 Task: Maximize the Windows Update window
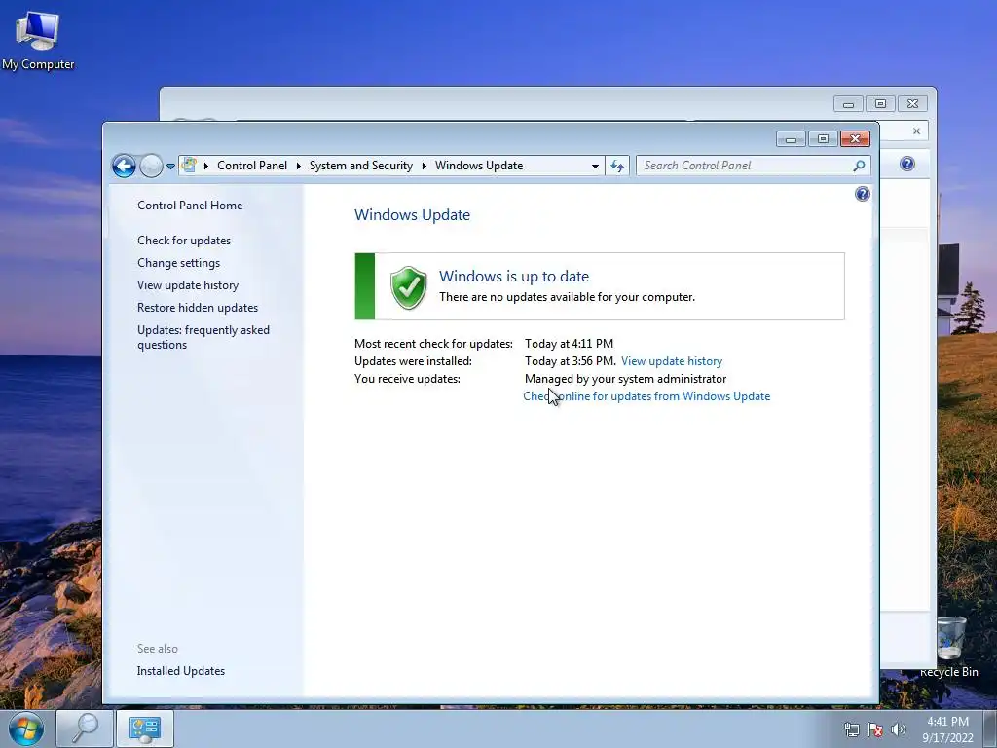click(823, 138)
